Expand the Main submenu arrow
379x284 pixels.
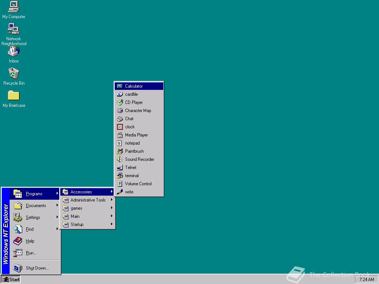pyautogui.click(x=112, y=216)
